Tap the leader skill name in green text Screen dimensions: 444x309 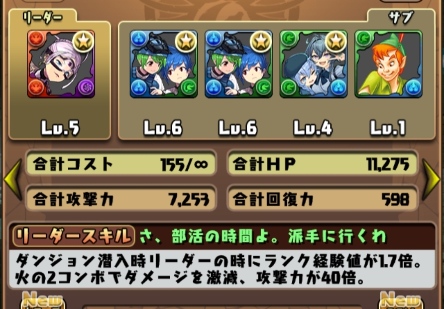pos(263,236)
